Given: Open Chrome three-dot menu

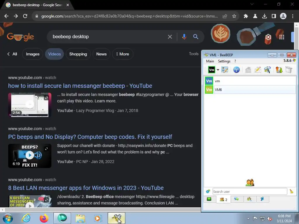Looking at the screenshot, I should pos(293,16).
